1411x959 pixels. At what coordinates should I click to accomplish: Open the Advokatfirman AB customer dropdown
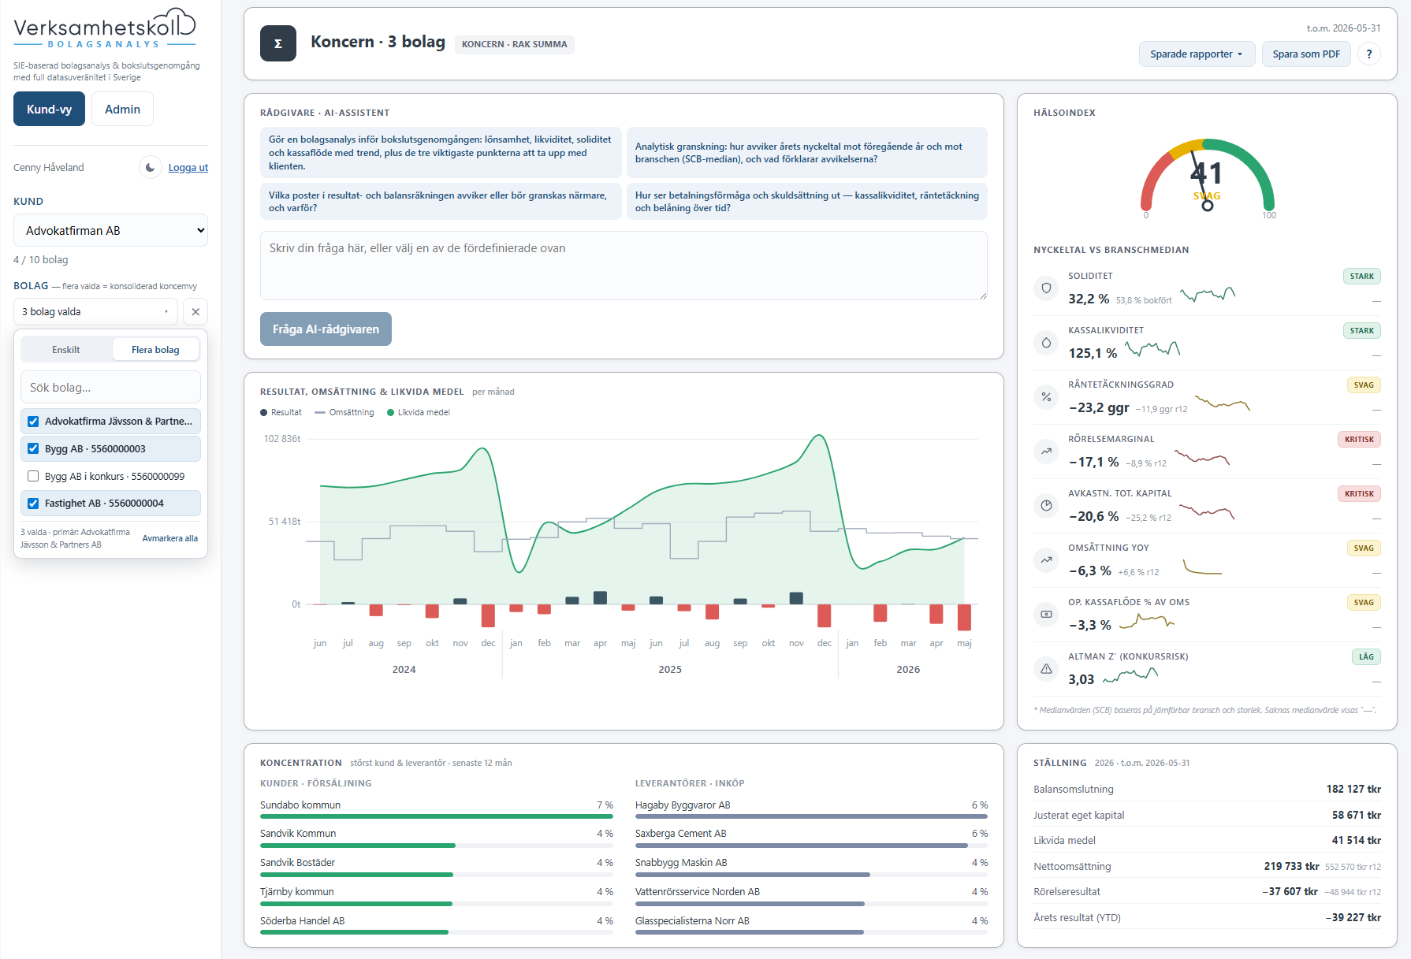coord(110,230)
